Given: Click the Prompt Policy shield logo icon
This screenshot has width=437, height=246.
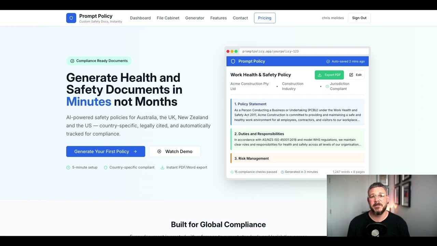Looking at the screenshot, I should point(71,18).
